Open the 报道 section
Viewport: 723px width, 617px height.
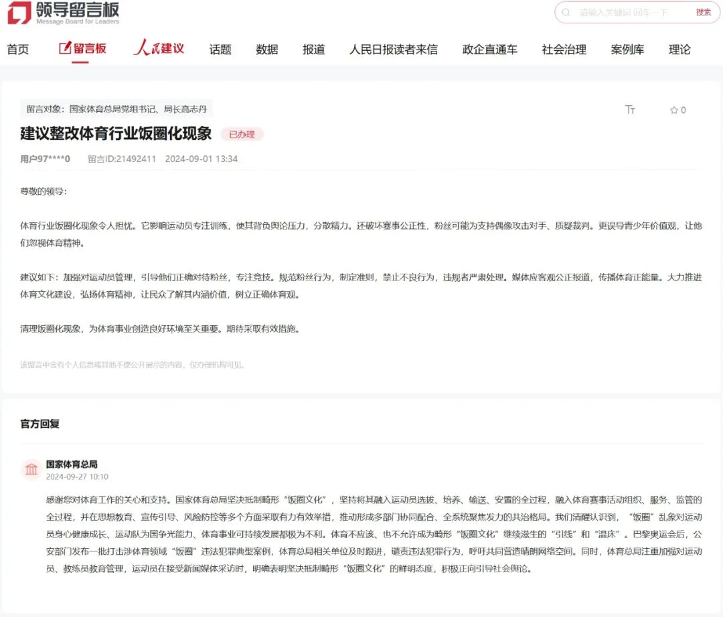(x=313, y=49)
